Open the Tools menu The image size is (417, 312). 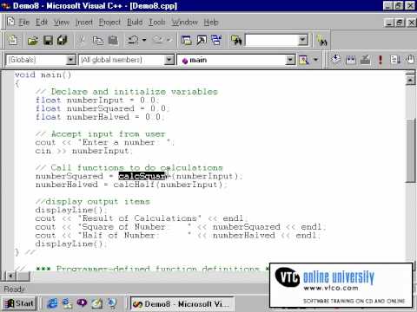[x=157, y=23]
